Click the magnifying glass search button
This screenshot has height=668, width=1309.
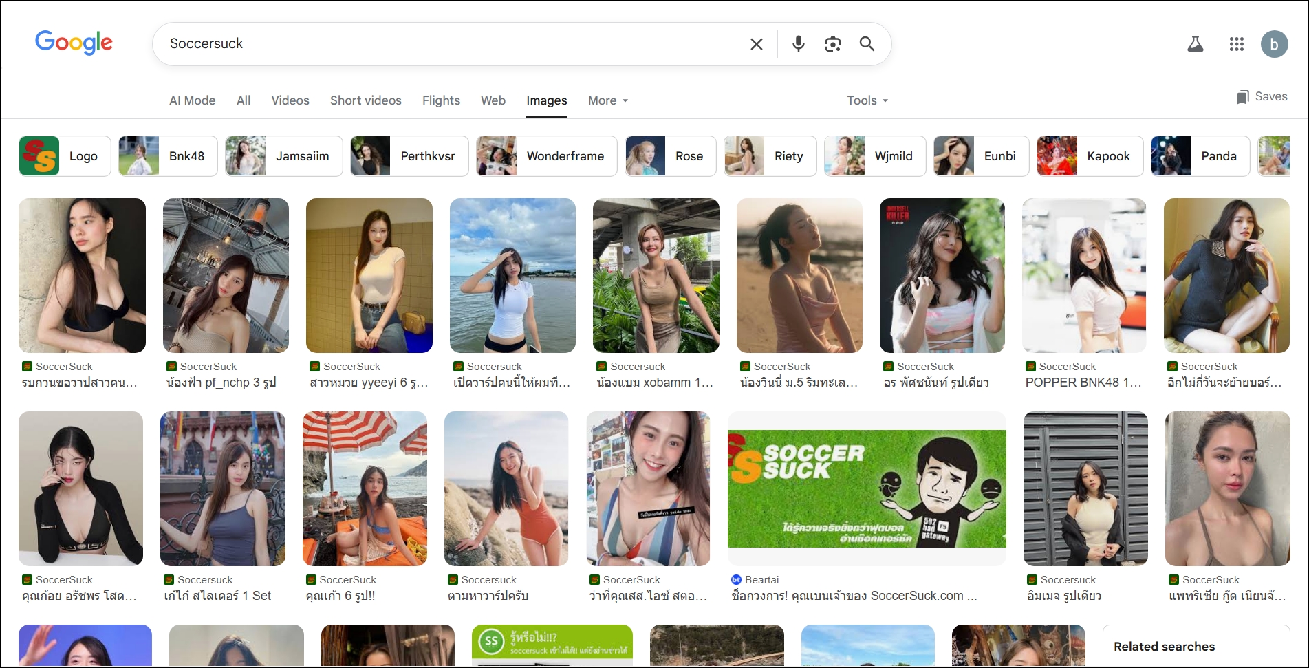(x=867, y=44)
